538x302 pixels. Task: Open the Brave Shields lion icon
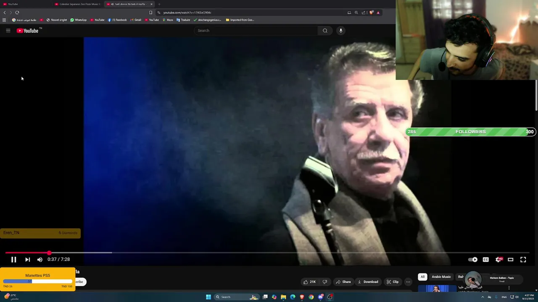(371, 13)
